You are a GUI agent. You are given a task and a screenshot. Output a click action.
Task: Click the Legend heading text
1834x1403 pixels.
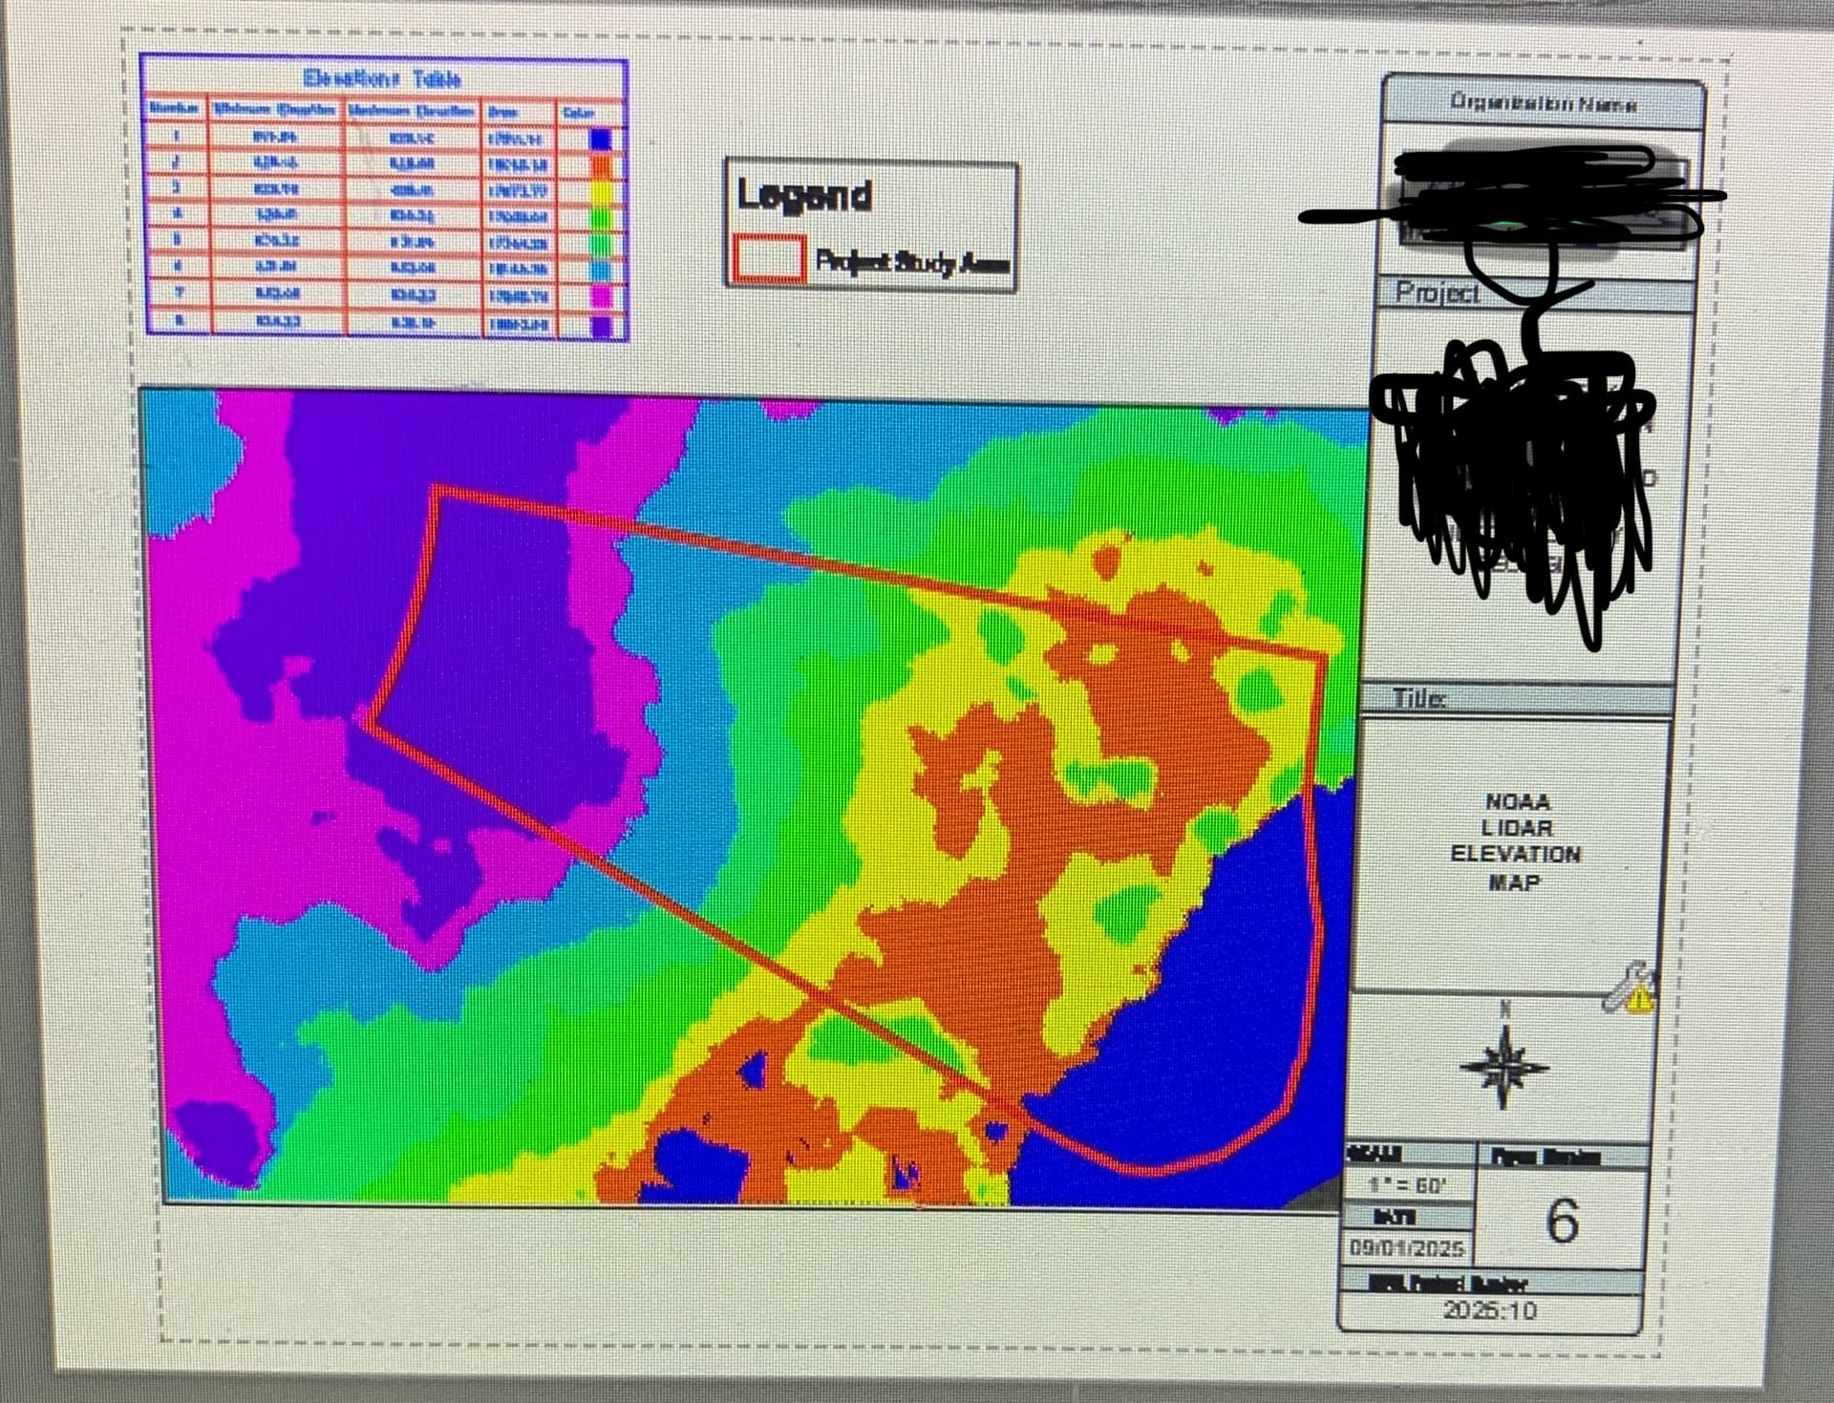(804, 196)
